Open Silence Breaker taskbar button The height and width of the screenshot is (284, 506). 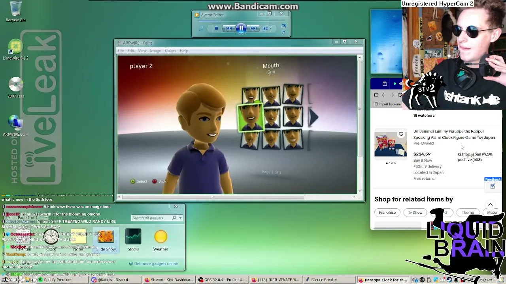coord(329,280)
